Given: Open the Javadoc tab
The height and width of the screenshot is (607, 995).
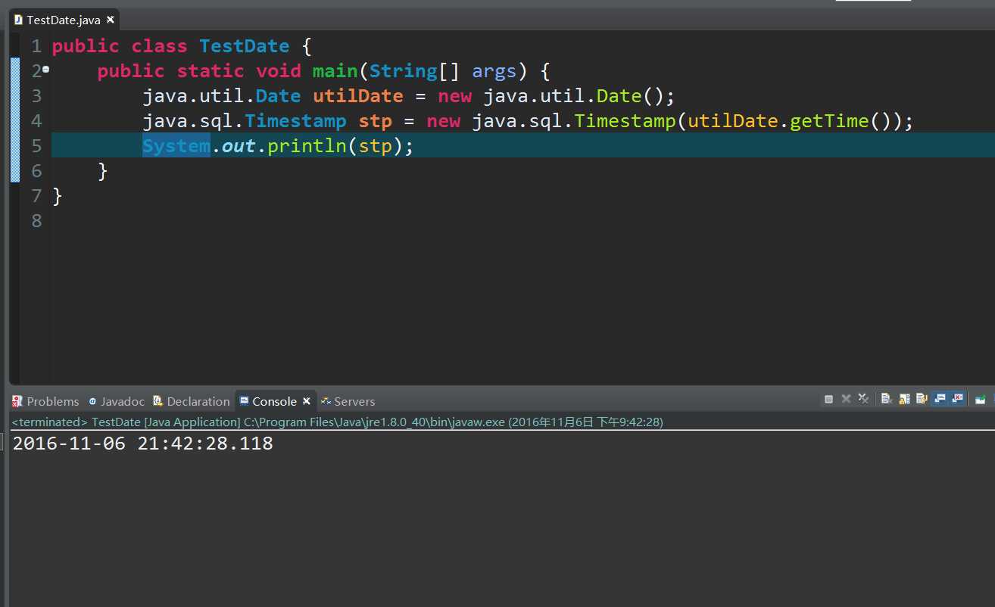Looking at the screenshot, I should [117, 401].
